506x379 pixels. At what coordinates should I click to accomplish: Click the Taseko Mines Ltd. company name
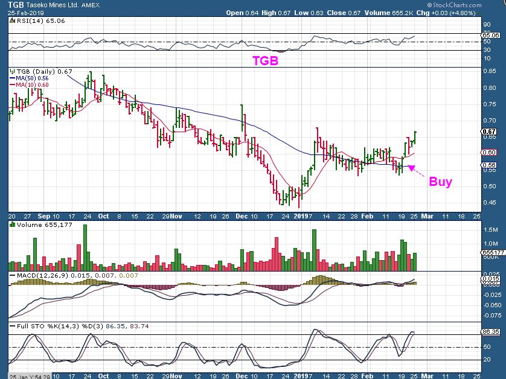tap(53, 5)
